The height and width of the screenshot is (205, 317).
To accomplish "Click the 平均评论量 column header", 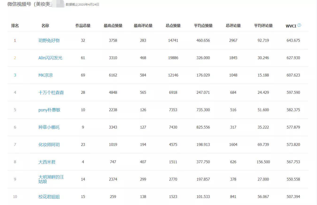I will click(263, 26).
